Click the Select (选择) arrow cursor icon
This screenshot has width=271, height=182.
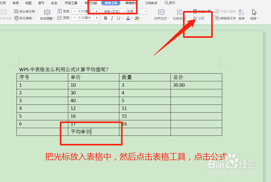[x=254, y=12]
